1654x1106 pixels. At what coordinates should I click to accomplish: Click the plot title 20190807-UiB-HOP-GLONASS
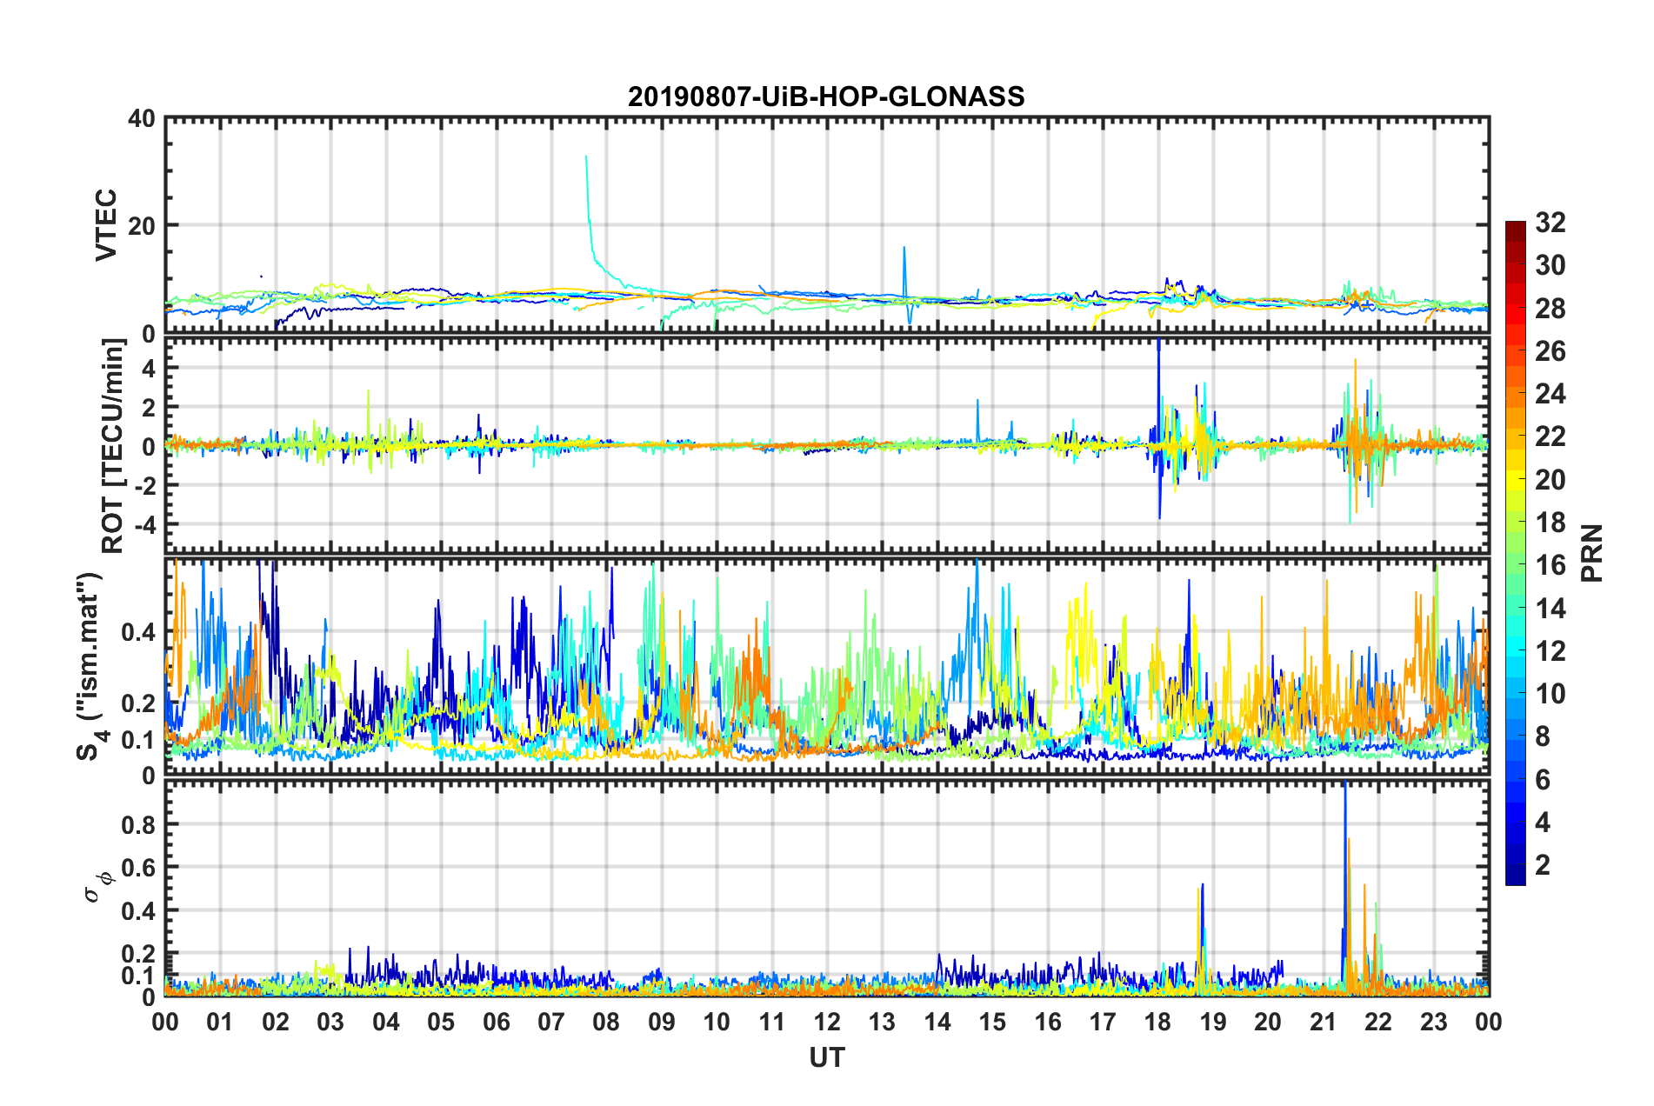tap(826, 97)
